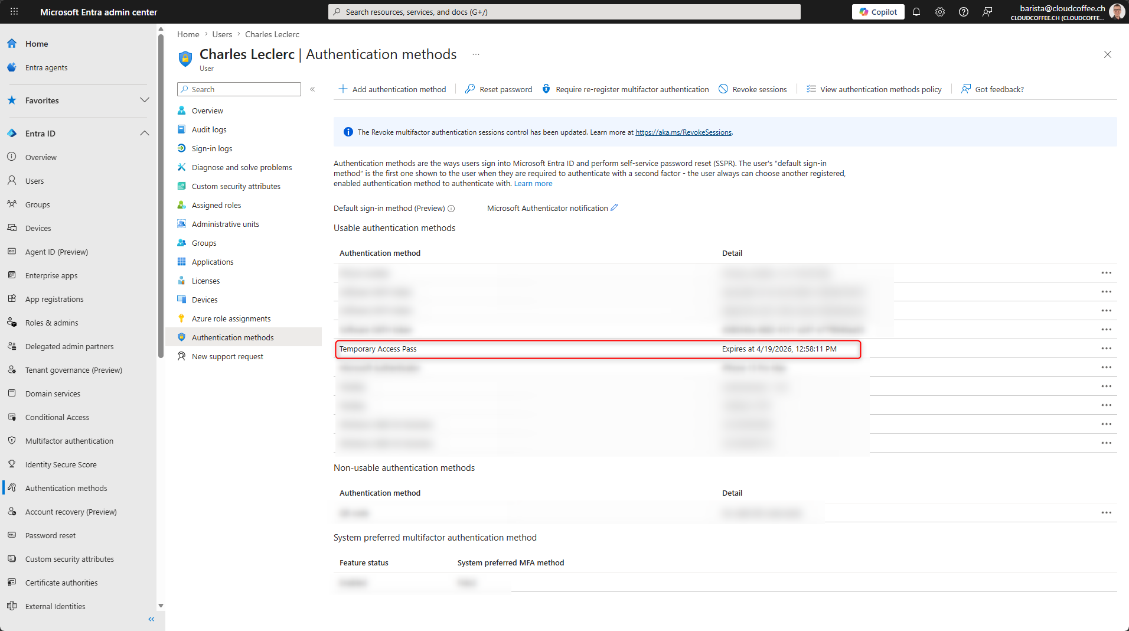
Task: Click the help question mark icon
Action: pyautogui.click(x=964, y=12)
